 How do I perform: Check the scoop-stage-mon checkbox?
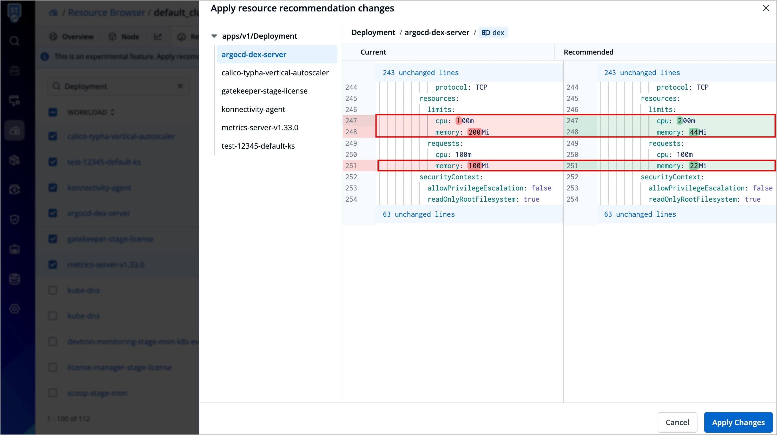click(x=53, y=393)
